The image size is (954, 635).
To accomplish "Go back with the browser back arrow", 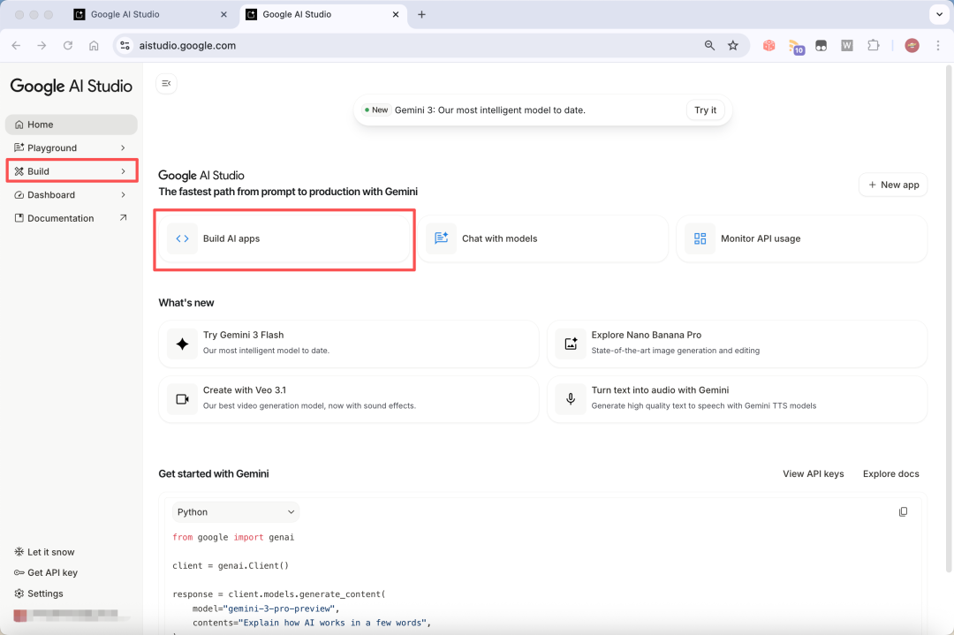I will click(x=16, y=46).
